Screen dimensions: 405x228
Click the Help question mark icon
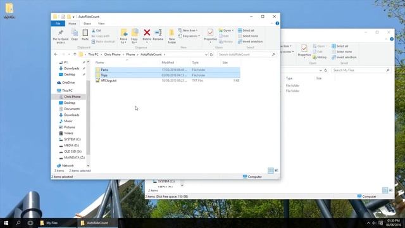tap(277, 23)
